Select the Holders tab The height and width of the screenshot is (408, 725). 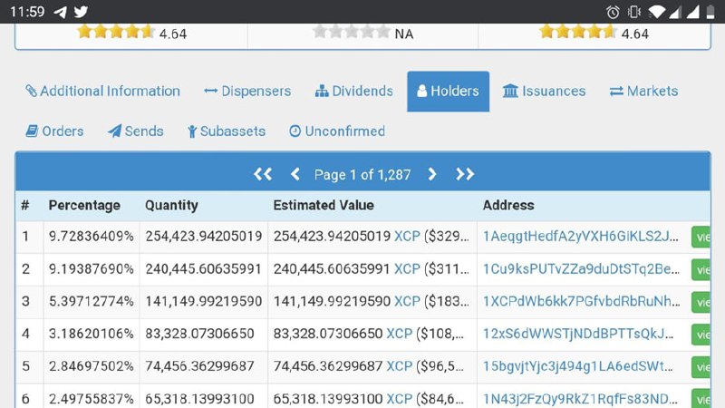pos(448,92)
